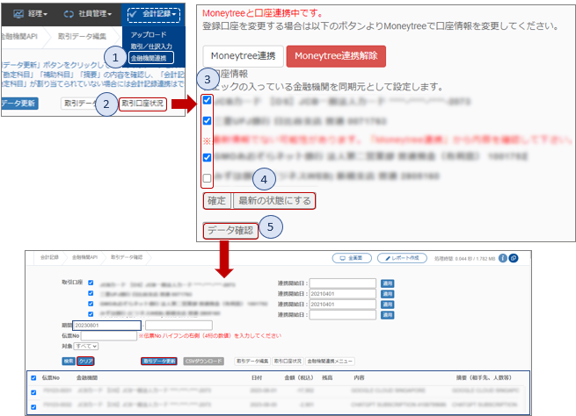Click 金融機関API breadcrumb in bottom panel
The width and height of the screenshot is (576, 416).
84,257
